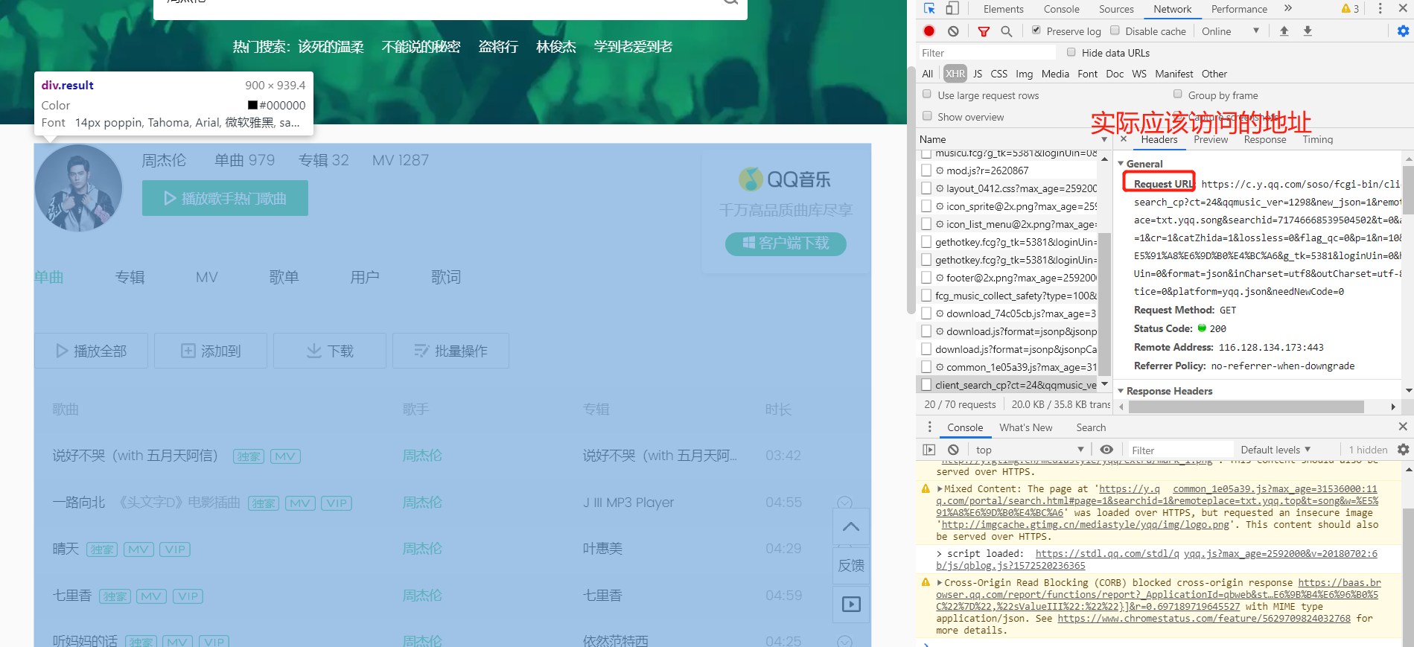Click the console live expression eye icon
Screen dimensions: 1414x647
(x=1106, y=450)
